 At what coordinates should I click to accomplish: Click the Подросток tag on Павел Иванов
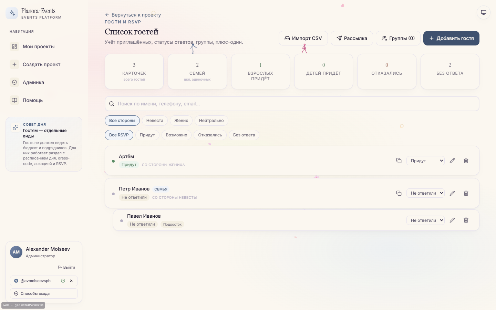pos(172,224)
